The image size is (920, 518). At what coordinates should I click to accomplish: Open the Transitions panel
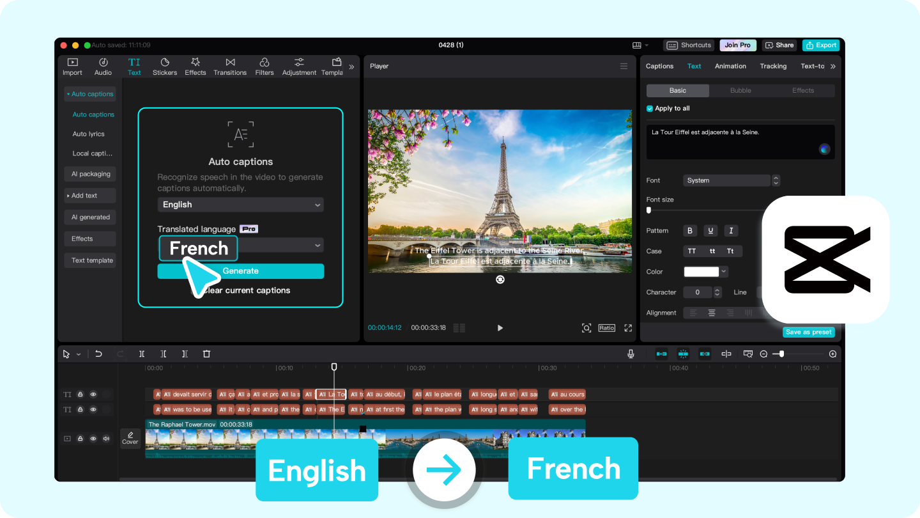click(x=230, y=66)
